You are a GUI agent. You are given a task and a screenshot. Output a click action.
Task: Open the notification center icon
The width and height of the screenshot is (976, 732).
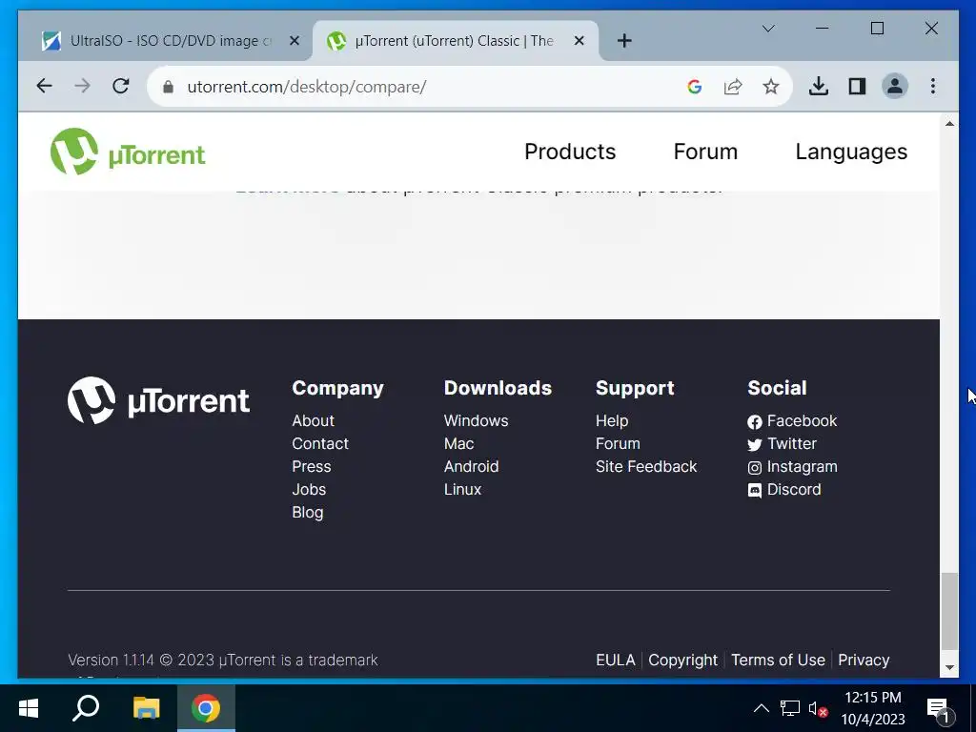click(939, 708)
